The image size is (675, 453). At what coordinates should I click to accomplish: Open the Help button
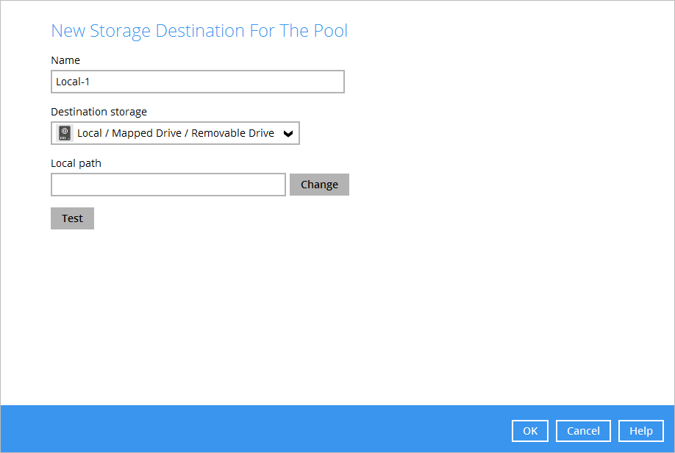tap(640, 431)
